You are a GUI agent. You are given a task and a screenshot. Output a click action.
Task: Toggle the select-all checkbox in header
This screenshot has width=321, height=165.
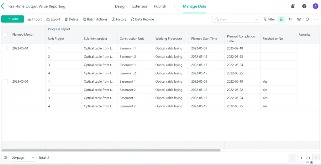pos(6,34)
